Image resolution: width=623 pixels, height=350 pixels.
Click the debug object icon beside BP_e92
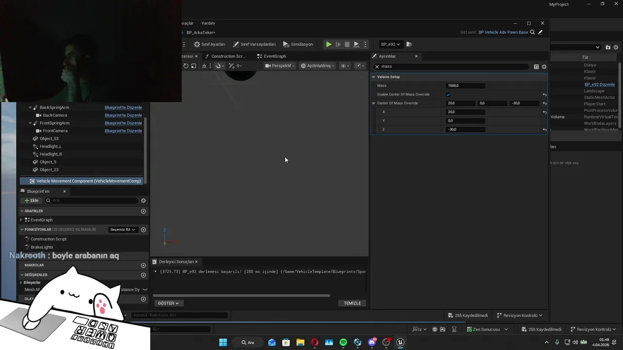click(x=409, y=44)
